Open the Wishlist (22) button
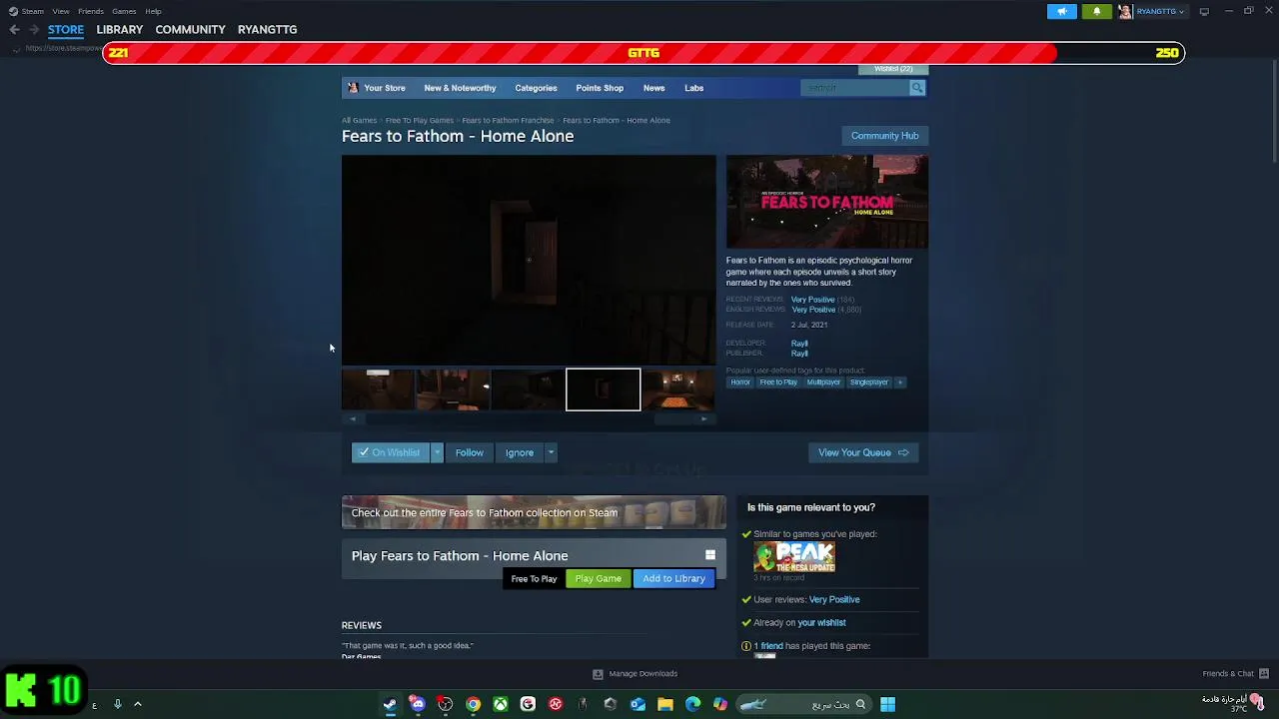The width and height of the screenshot is (1279, 719). pyautogui.click(x=893, y=69)
